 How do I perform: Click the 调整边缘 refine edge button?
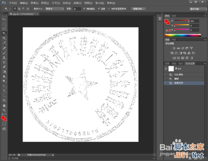(139, 9)
